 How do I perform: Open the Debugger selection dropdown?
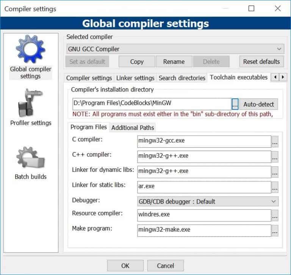[x=208, y=201]
